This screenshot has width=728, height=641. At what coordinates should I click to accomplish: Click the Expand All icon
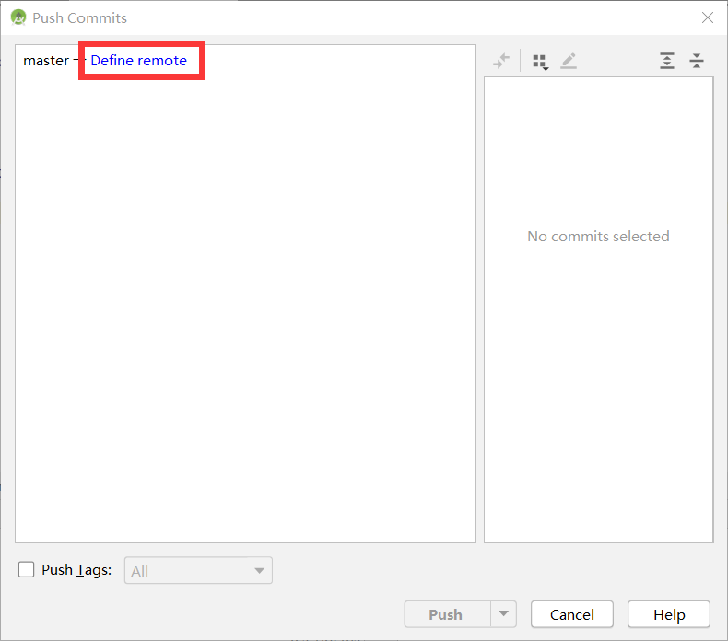667,61
